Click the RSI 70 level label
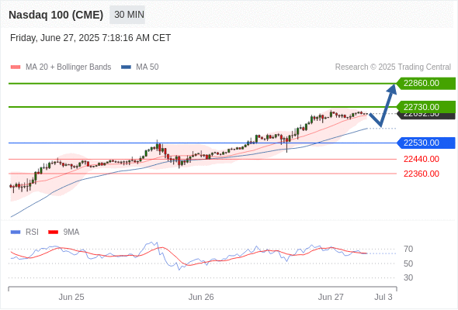Image resolution: width=458 pixels, height=310 pixels. pos(408,249)
